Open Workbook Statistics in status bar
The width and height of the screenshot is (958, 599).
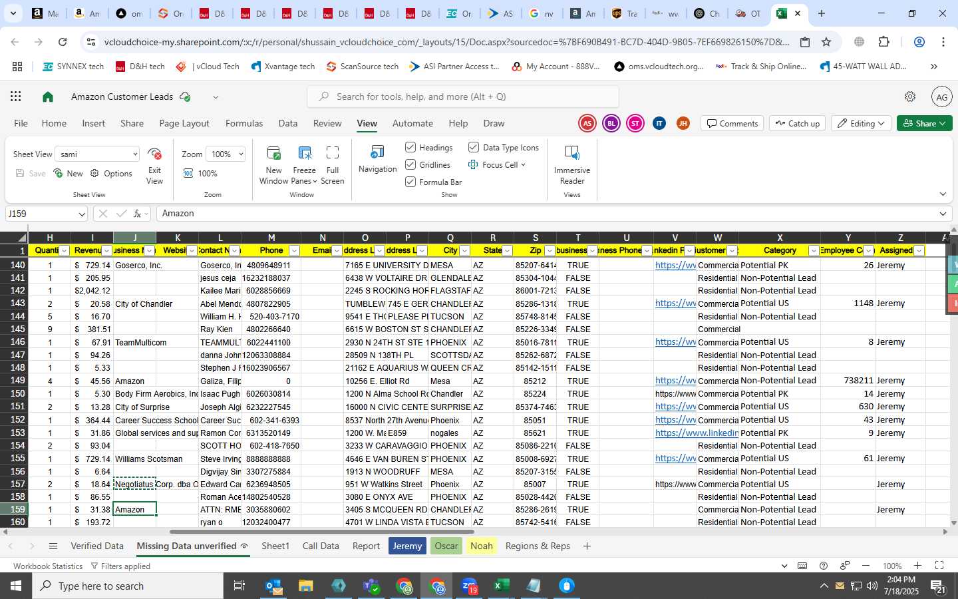(x=48, y=566)
